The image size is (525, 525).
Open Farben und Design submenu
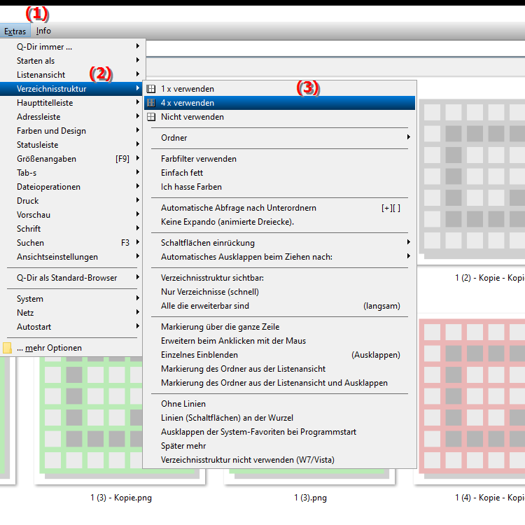click(x=72, y=131)
